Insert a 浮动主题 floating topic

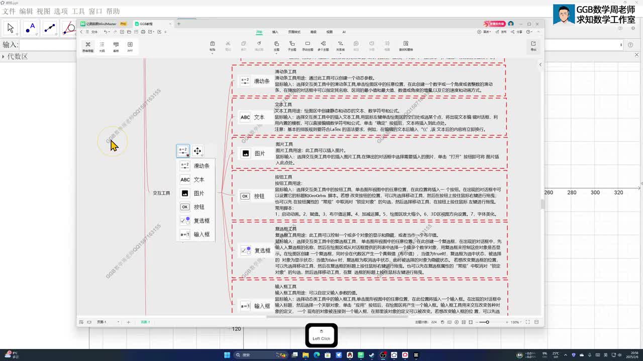click(307, 46)
